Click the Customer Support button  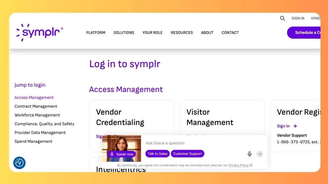[187, 154]
